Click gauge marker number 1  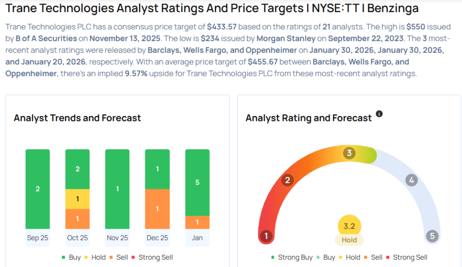coord(266,236)
